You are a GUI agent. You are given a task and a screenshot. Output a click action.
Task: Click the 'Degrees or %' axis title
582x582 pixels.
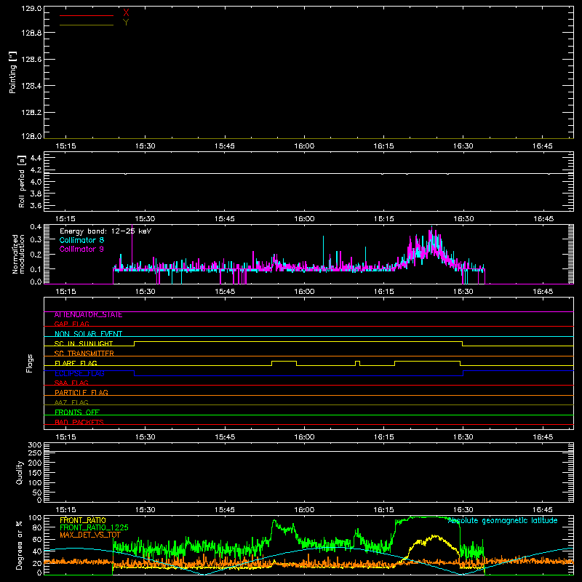click(x=20, y=546)
